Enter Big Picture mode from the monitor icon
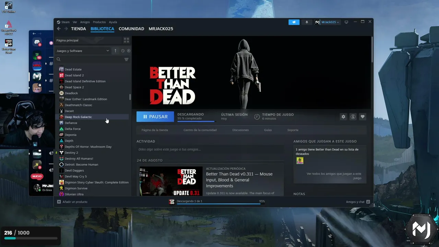Screen dimensions: 439x247 pos(346,22)
